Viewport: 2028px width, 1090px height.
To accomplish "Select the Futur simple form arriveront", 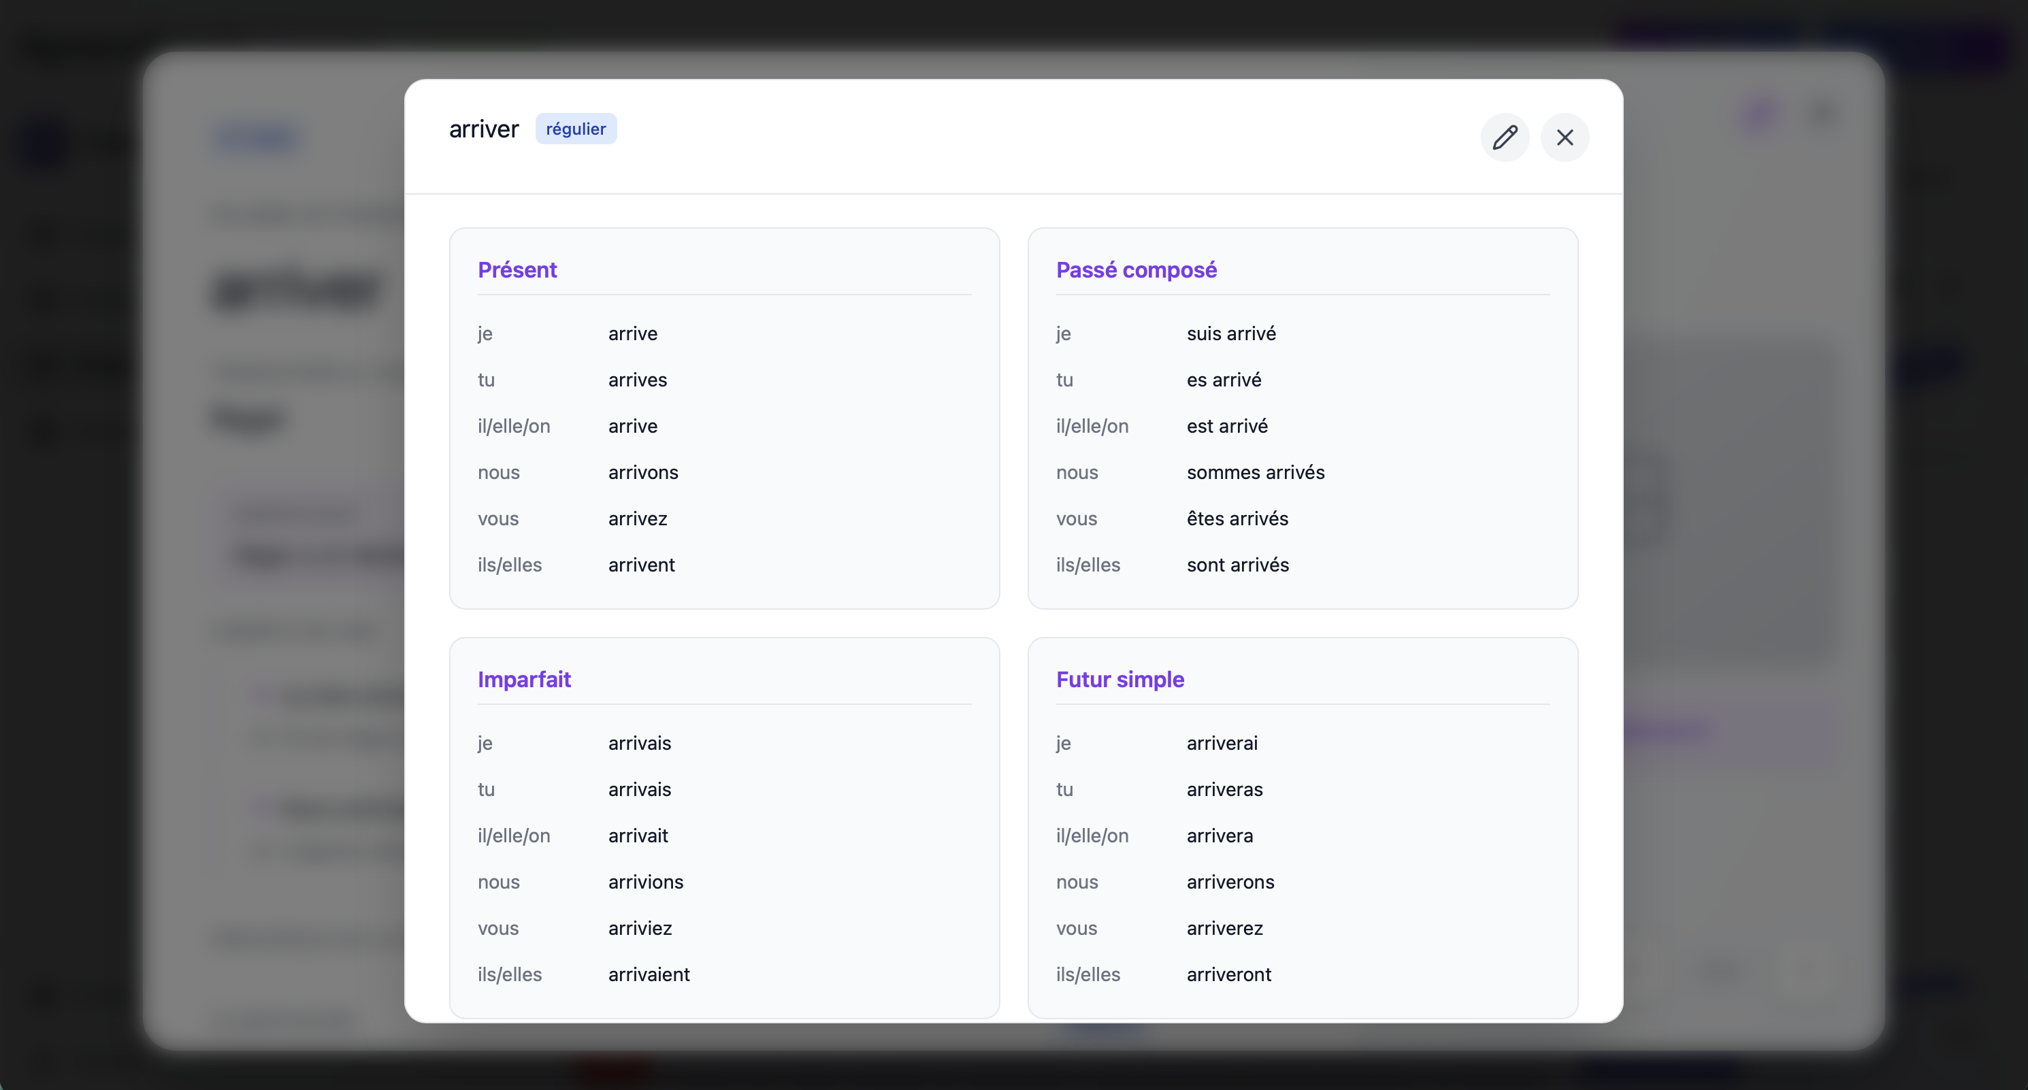I will [x=1228, y=974].
